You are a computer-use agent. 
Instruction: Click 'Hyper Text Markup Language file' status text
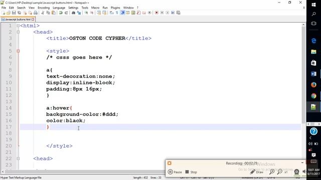(21, 178)
